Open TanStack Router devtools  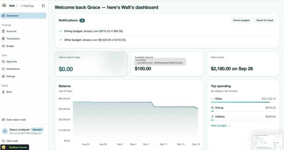(x=15, y=147)
